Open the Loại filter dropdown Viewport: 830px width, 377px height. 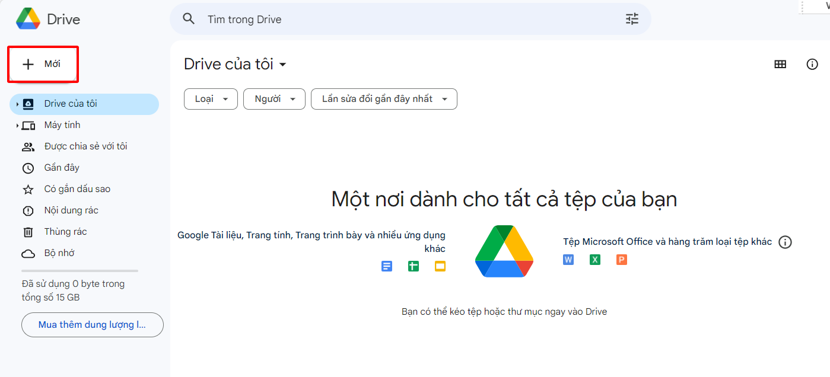click(211, 99)
